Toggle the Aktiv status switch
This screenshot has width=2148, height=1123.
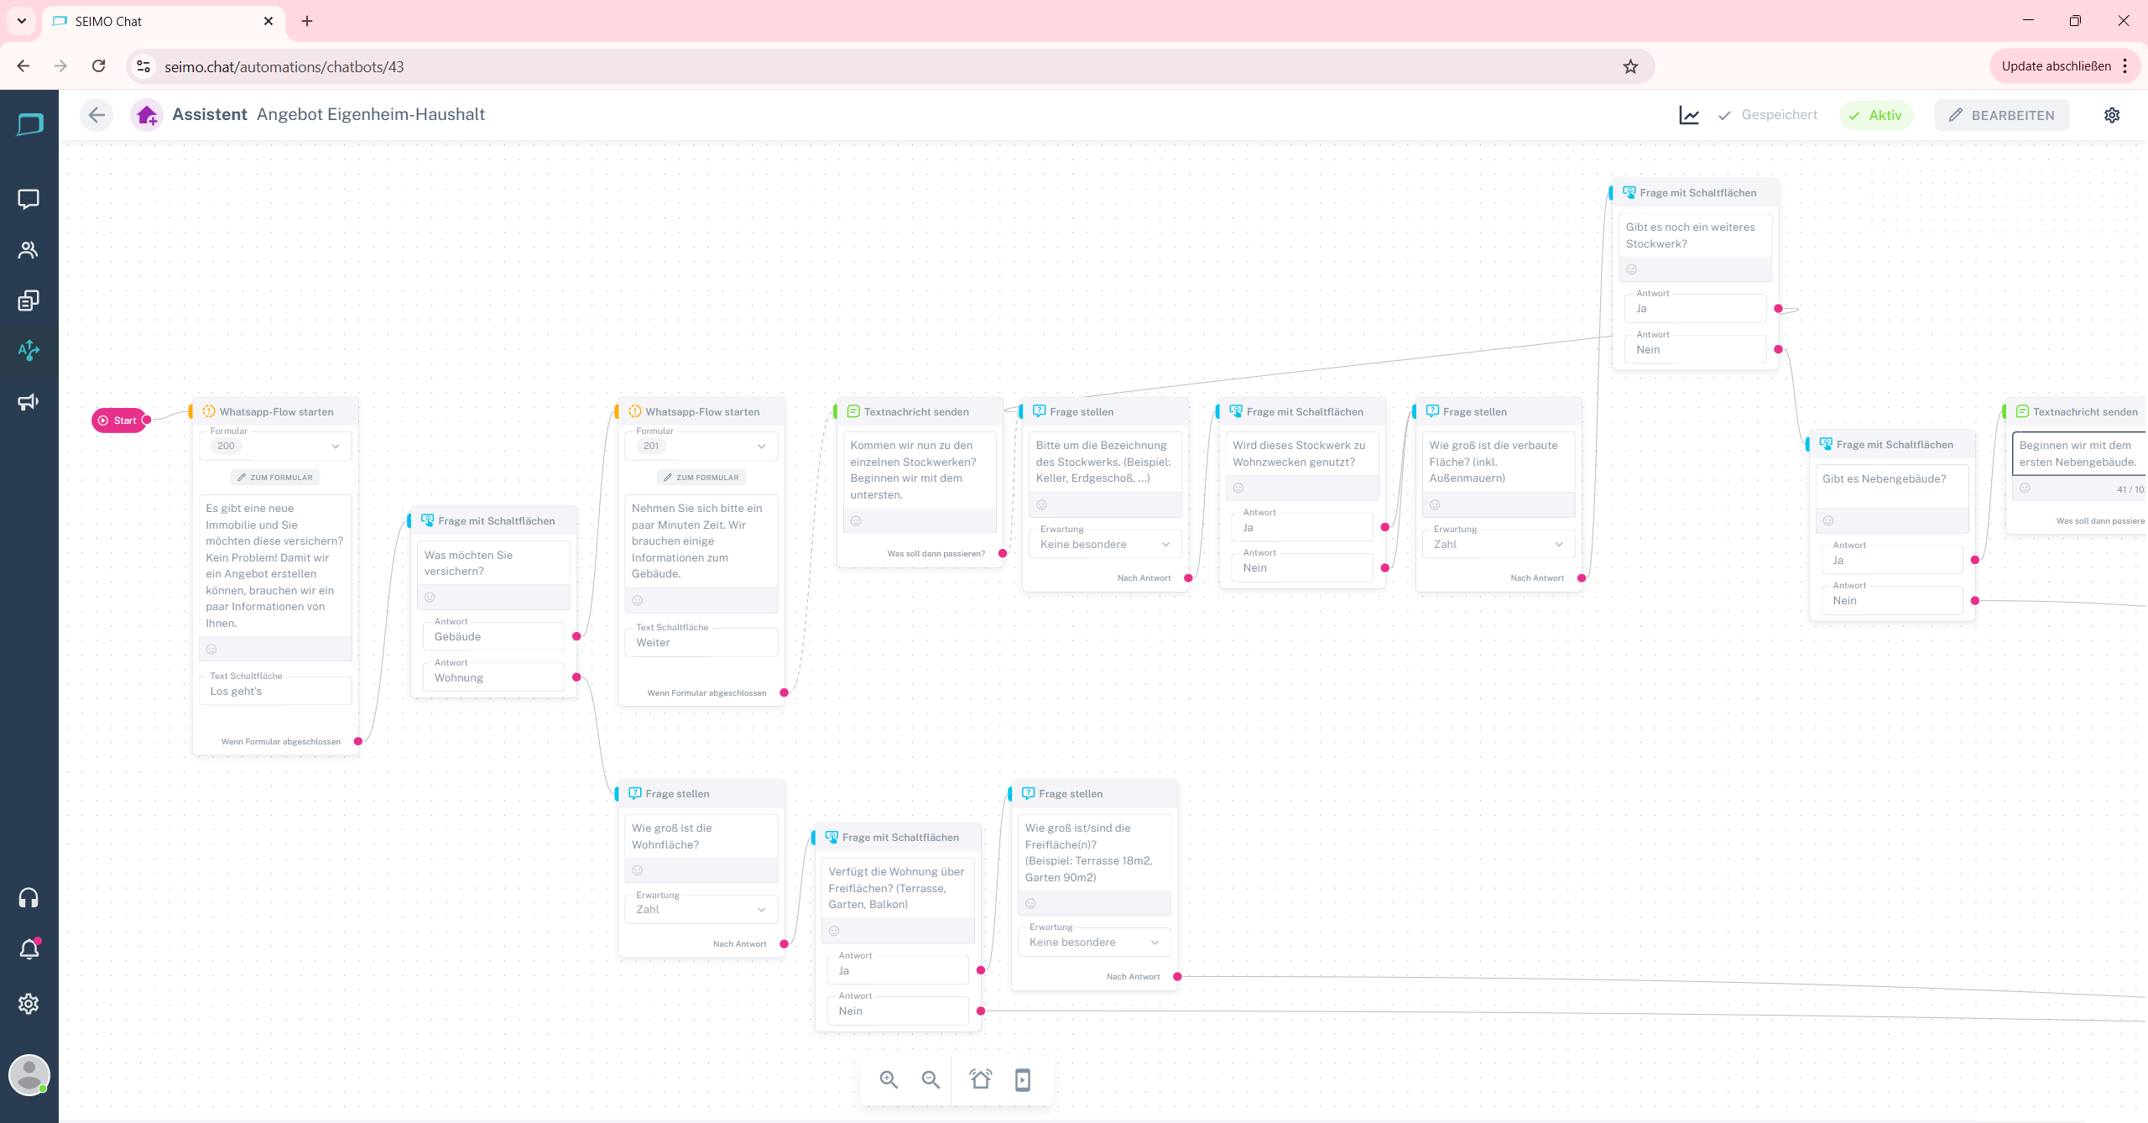pos(1876,115)
